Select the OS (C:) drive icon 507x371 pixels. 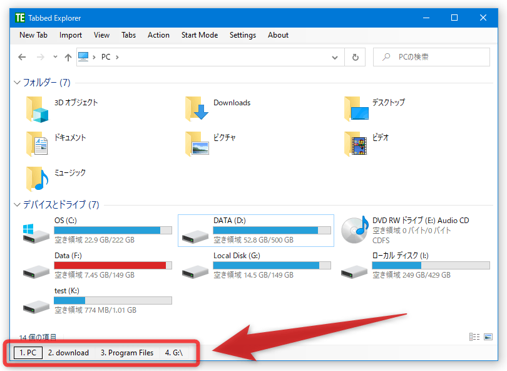click(x=36, y=233)
